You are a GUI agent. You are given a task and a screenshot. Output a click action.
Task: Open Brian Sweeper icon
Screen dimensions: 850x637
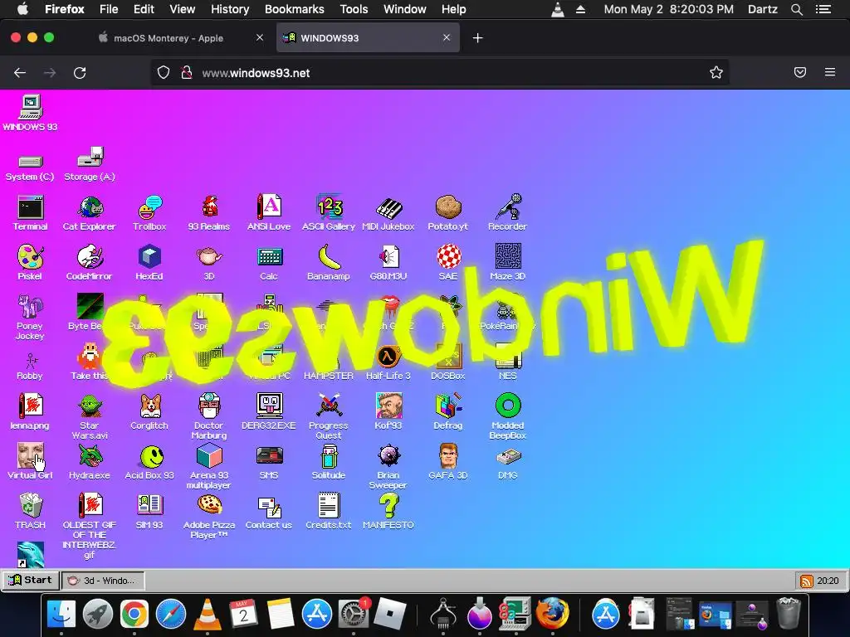(388, 456)
